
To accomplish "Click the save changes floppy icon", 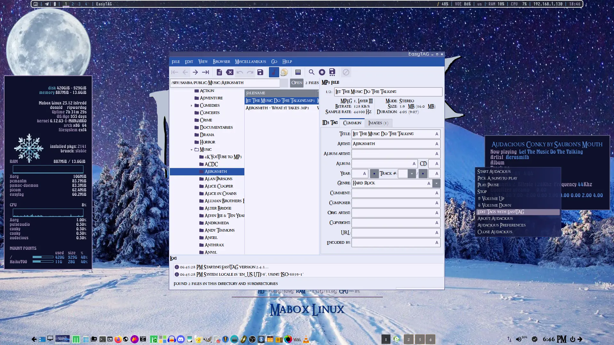I will click(x=260, y=72).
